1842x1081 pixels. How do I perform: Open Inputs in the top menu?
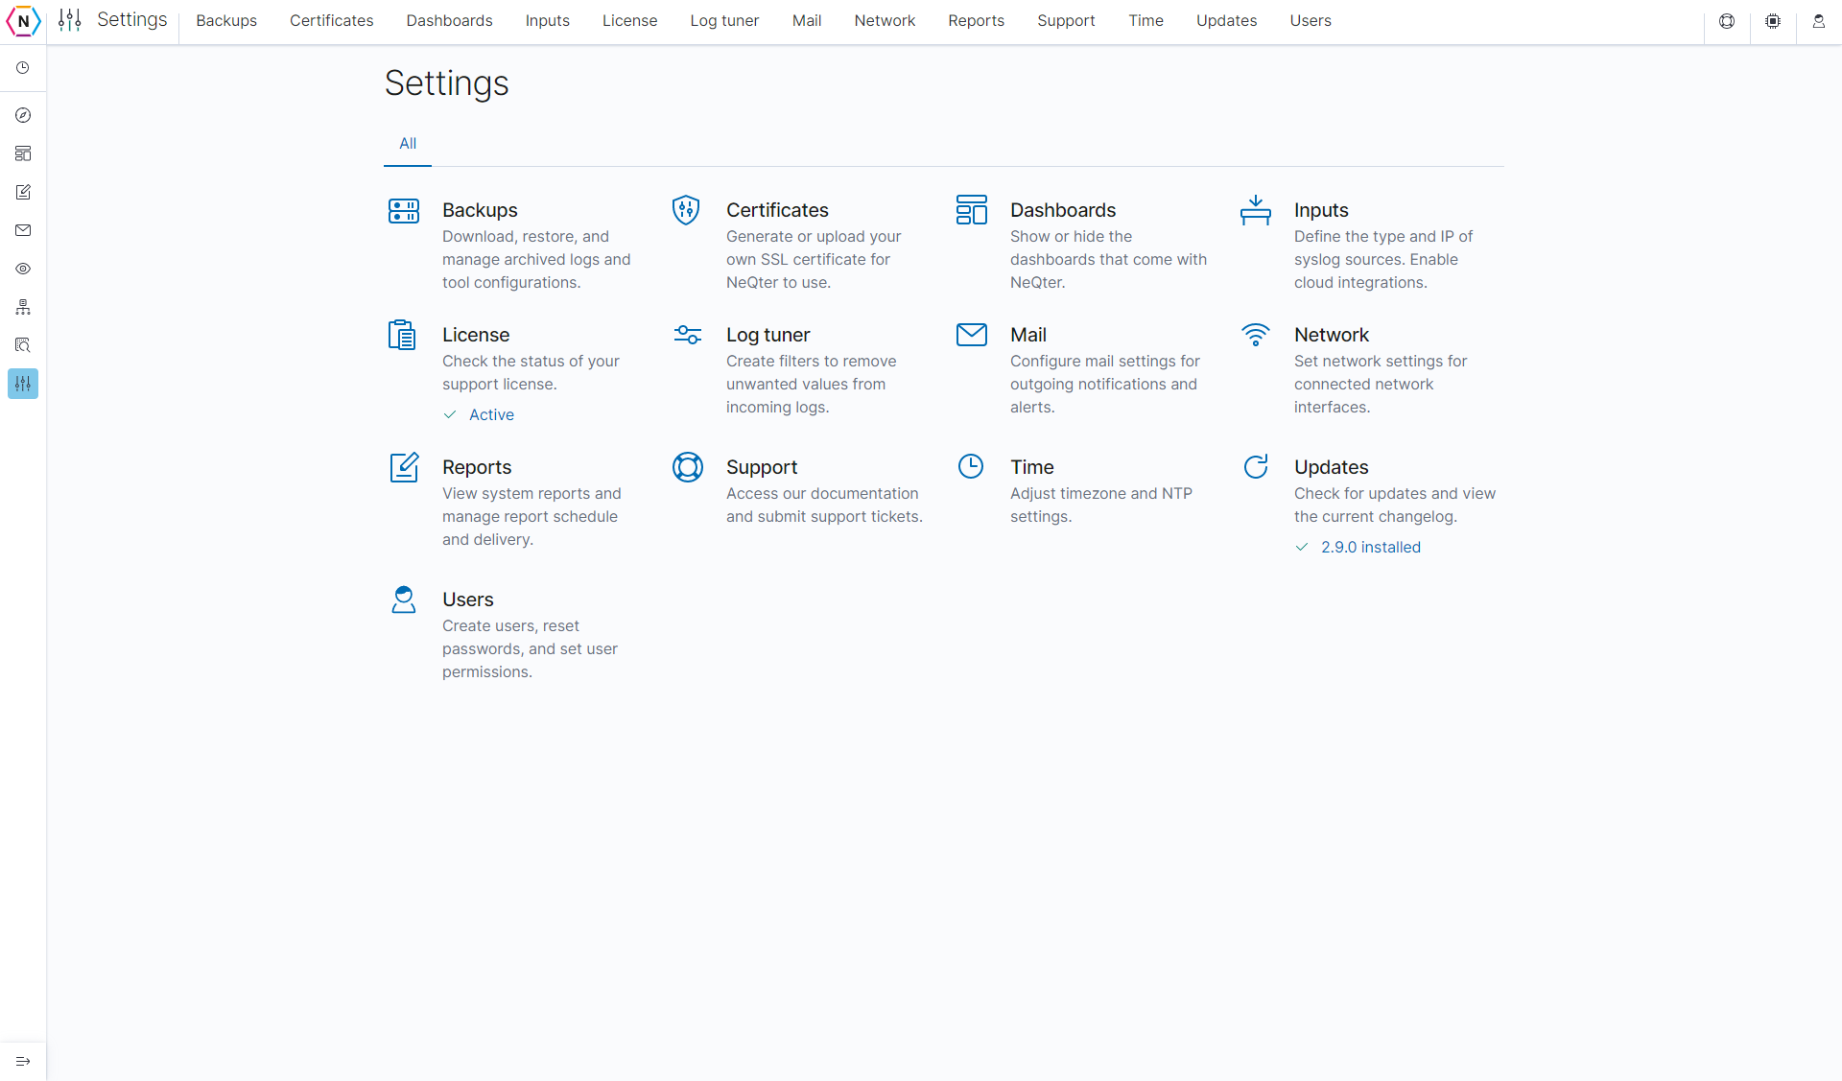548,21
